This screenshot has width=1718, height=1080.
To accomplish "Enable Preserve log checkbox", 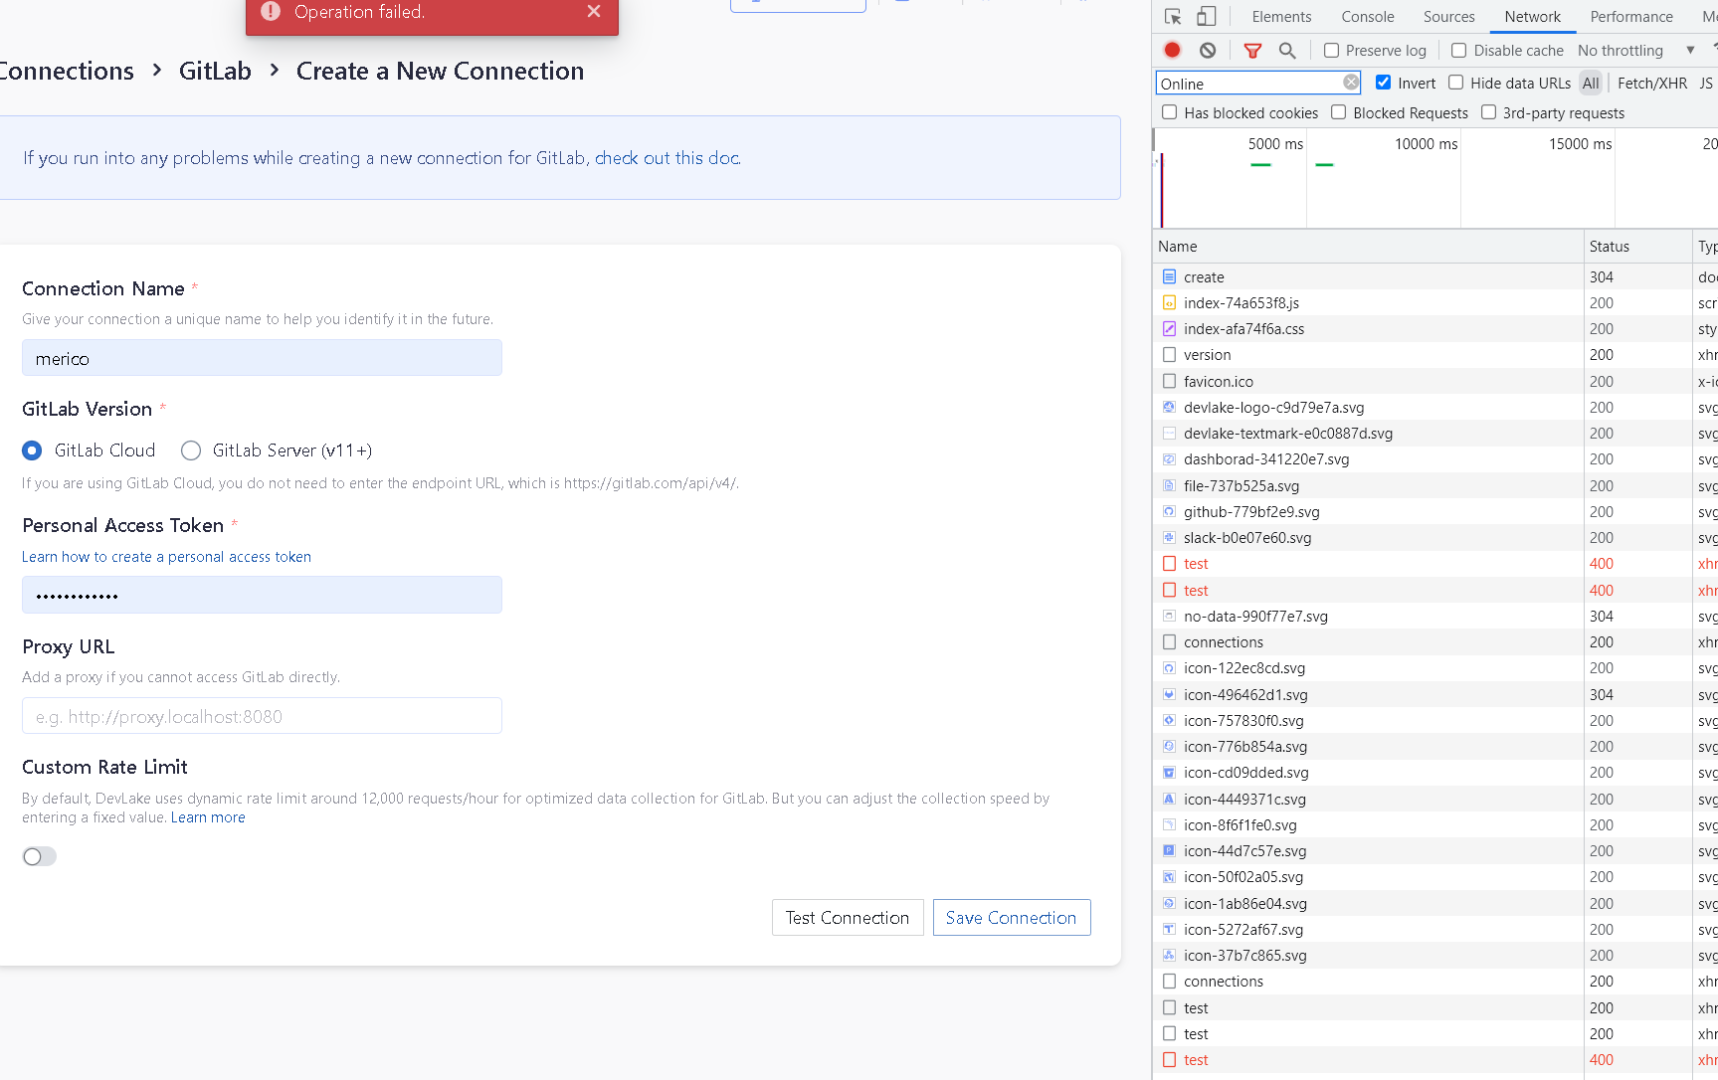I will point(1331,50).
